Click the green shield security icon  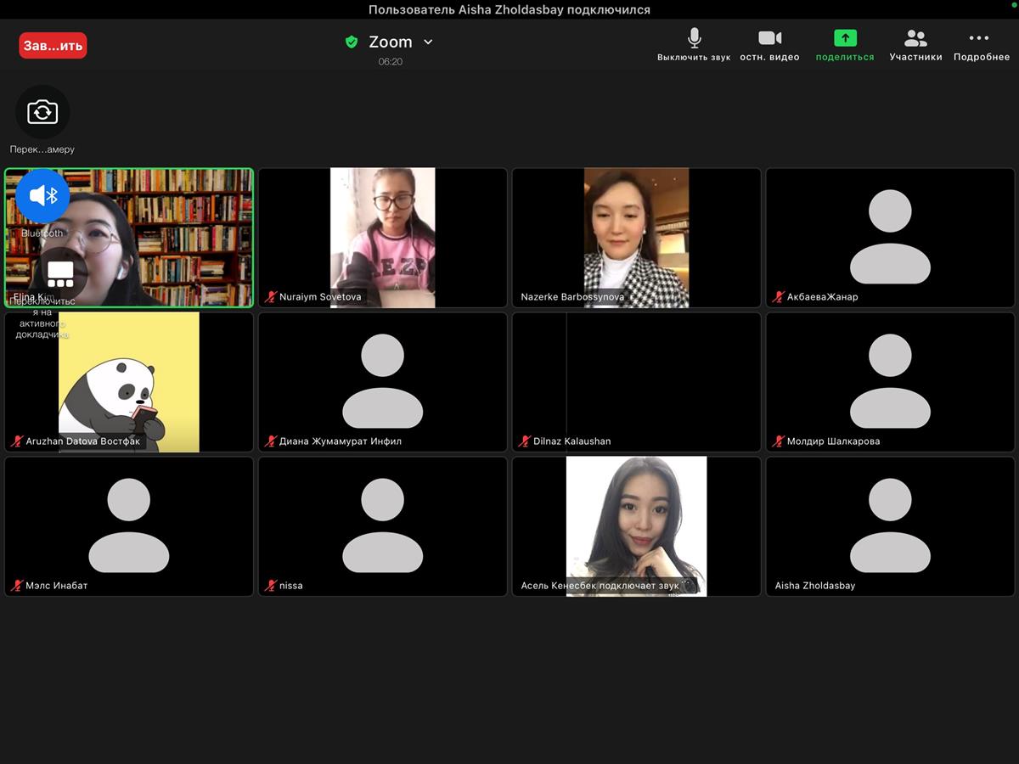(x=352, y=42)
